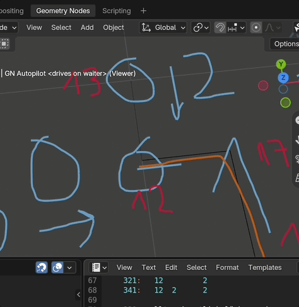The width and height of the screenshot is (299, 307).
Task: Click line number 68 in text editor
Action: (x=92, y=290)
